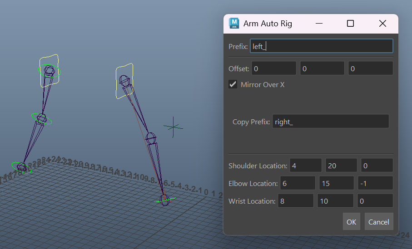
Task: Click the Elbow Location field showing -1
Action: (375, 183)
